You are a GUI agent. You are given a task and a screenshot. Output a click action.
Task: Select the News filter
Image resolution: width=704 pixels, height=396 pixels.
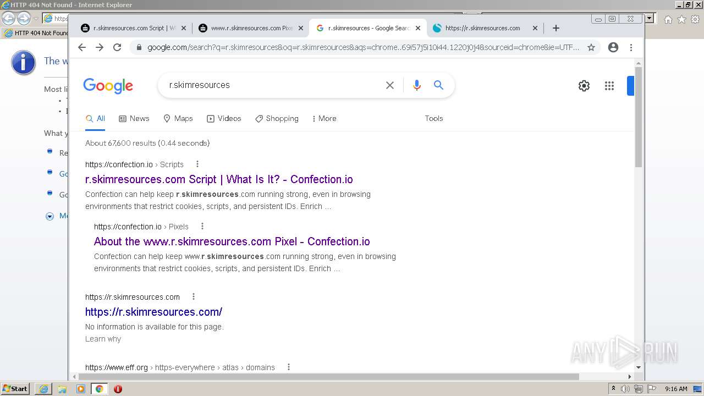(134, 118)
